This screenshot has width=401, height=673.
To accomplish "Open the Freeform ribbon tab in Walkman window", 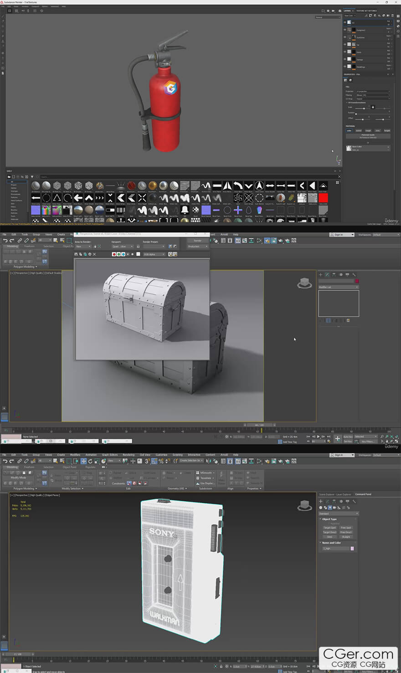I will (x=29, y=467).
